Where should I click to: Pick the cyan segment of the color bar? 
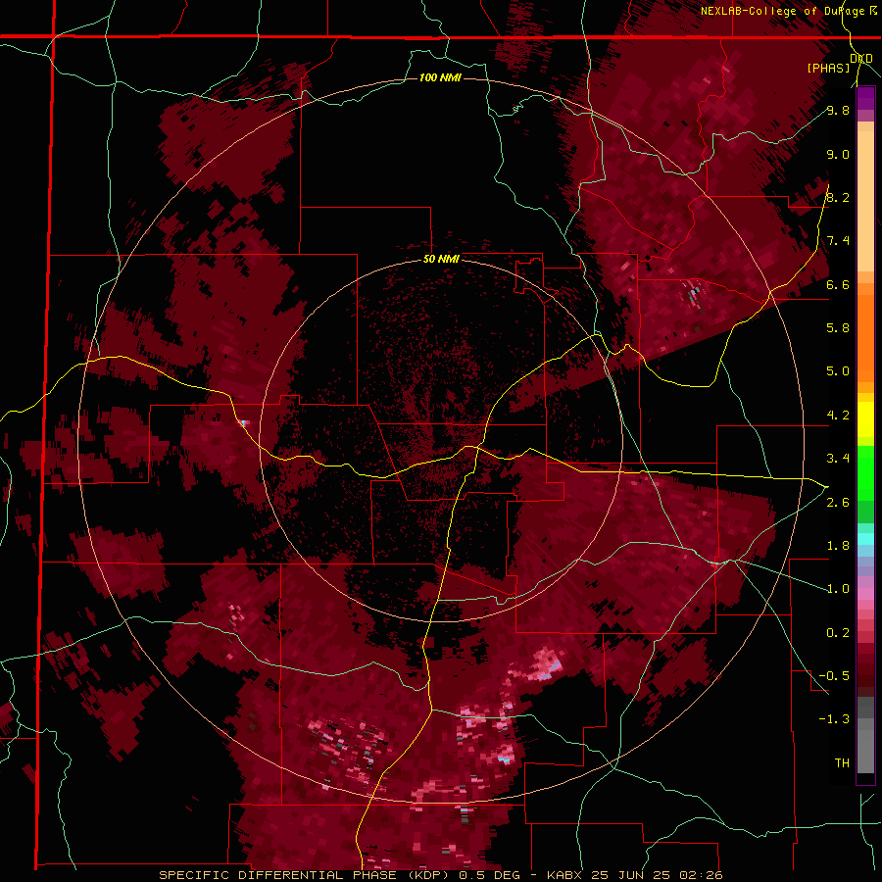click(x=865, y=539)
